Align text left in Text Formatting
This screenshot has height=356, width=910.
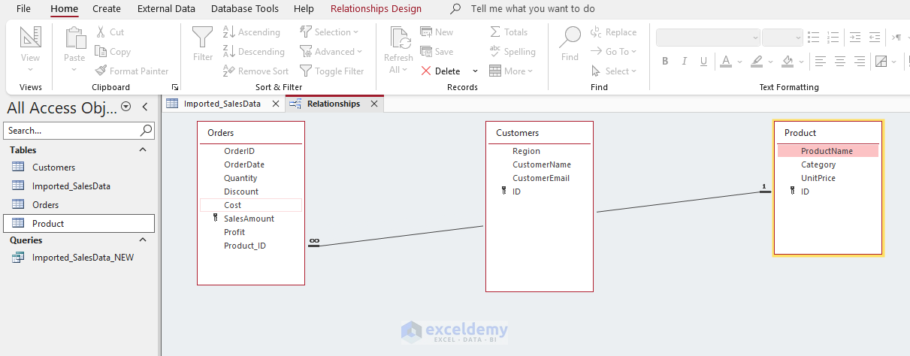(x=821, y=62)
